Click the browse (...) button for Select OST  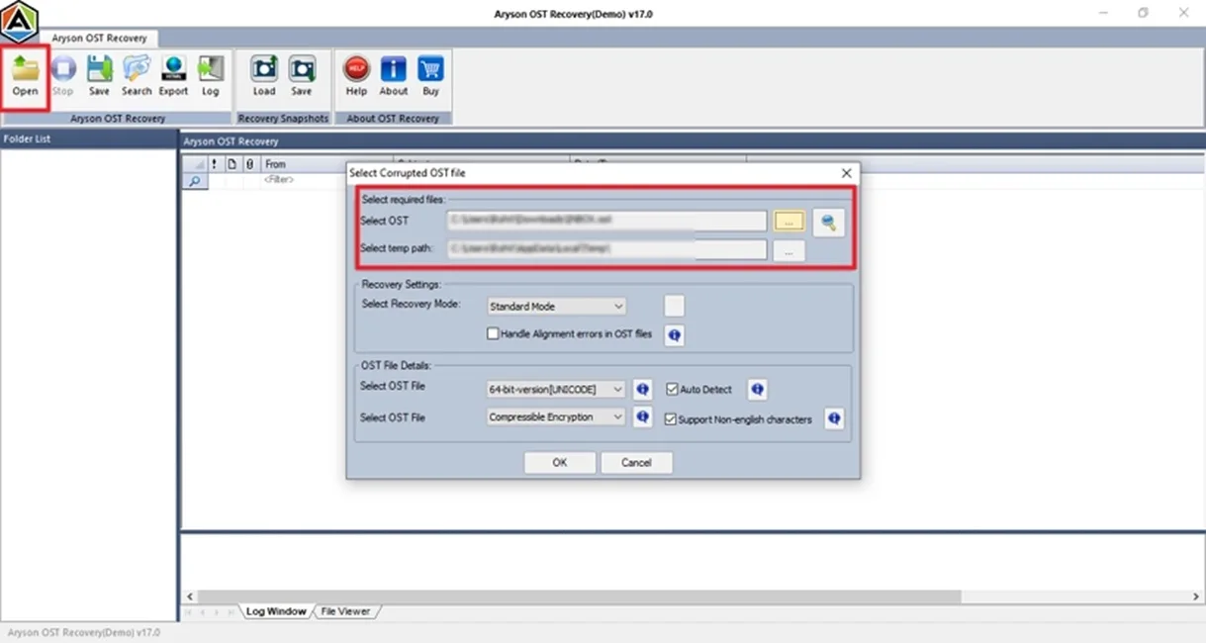click(x=789, y=221)
